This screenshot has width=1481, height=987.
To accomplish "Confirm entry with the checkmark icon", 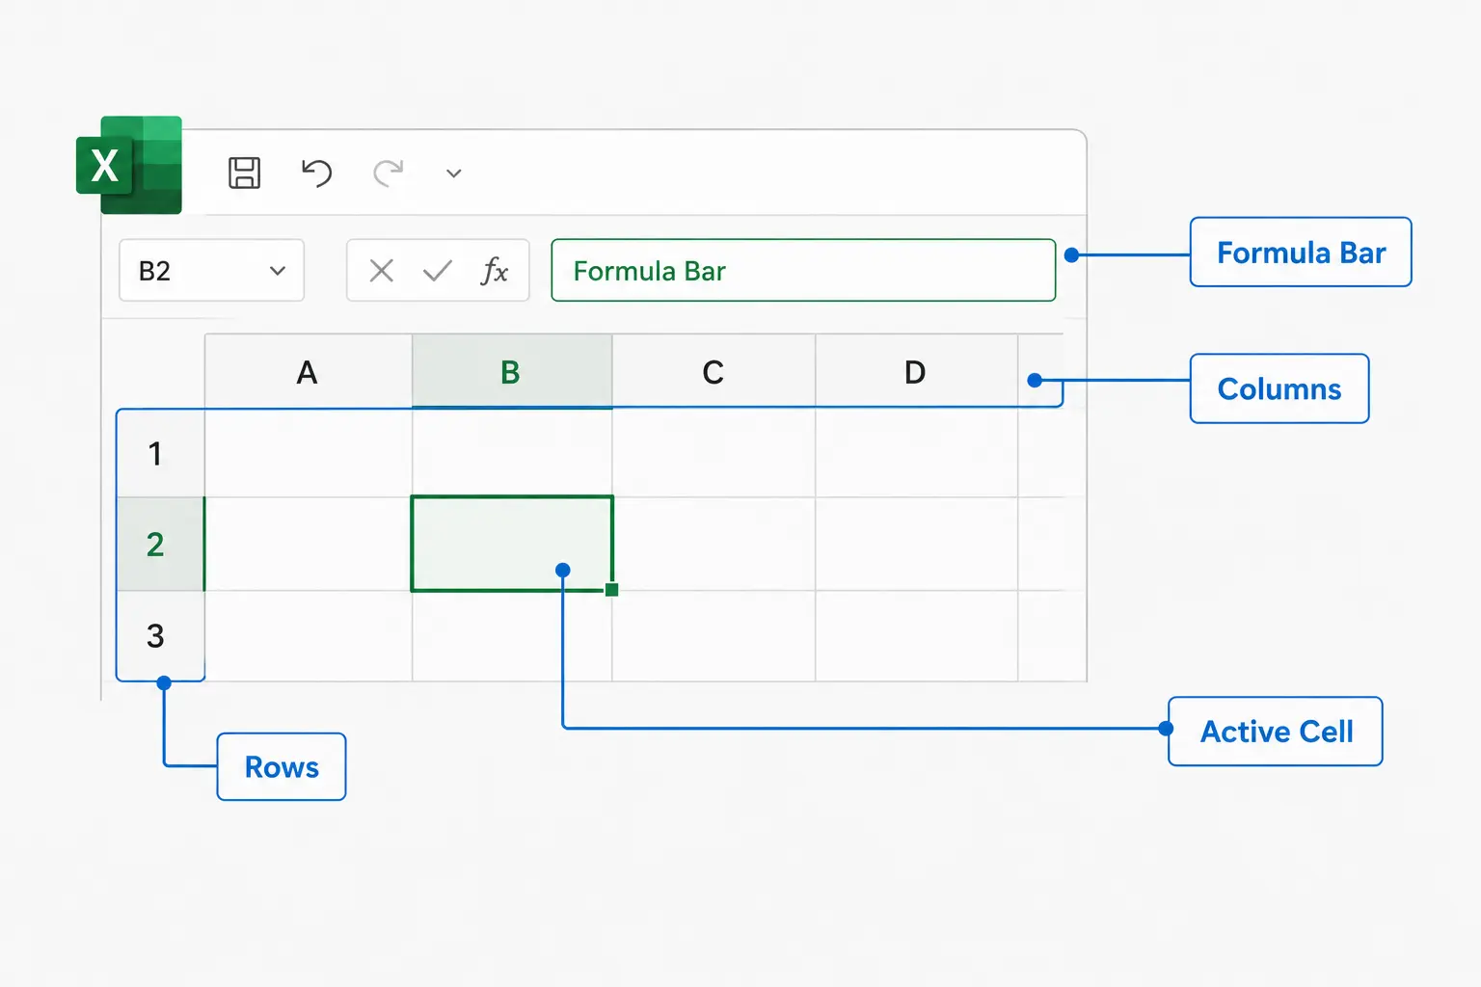I will tap(438, 271).
